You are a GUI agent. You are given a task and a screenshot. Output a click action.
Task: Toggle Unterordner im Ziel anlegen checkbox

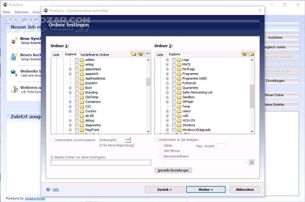tap(156, 140)
